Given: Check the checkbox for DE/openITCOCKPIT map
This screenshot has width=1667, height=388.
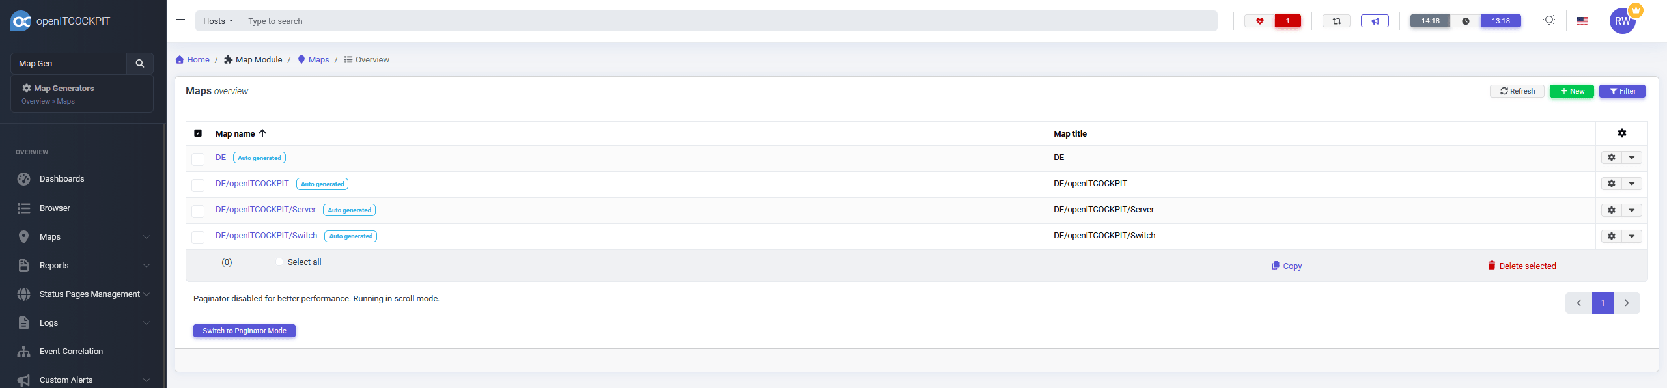Looking at the screenshot, I should [x=198, y=186].
